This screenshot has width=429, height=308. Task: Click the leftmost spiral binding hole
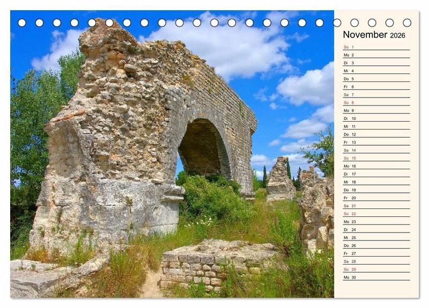tap(22, 22)
